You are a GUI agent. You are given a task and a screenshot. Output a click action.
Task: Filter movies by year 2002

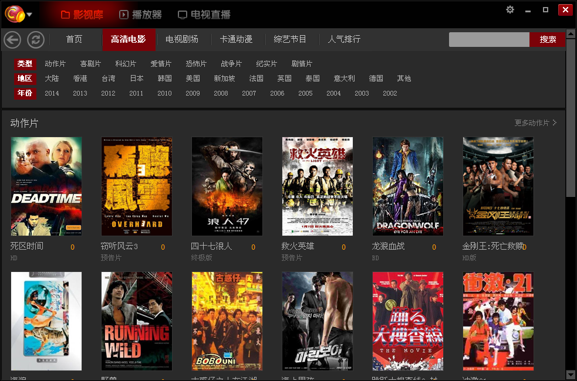coord(390,93)
